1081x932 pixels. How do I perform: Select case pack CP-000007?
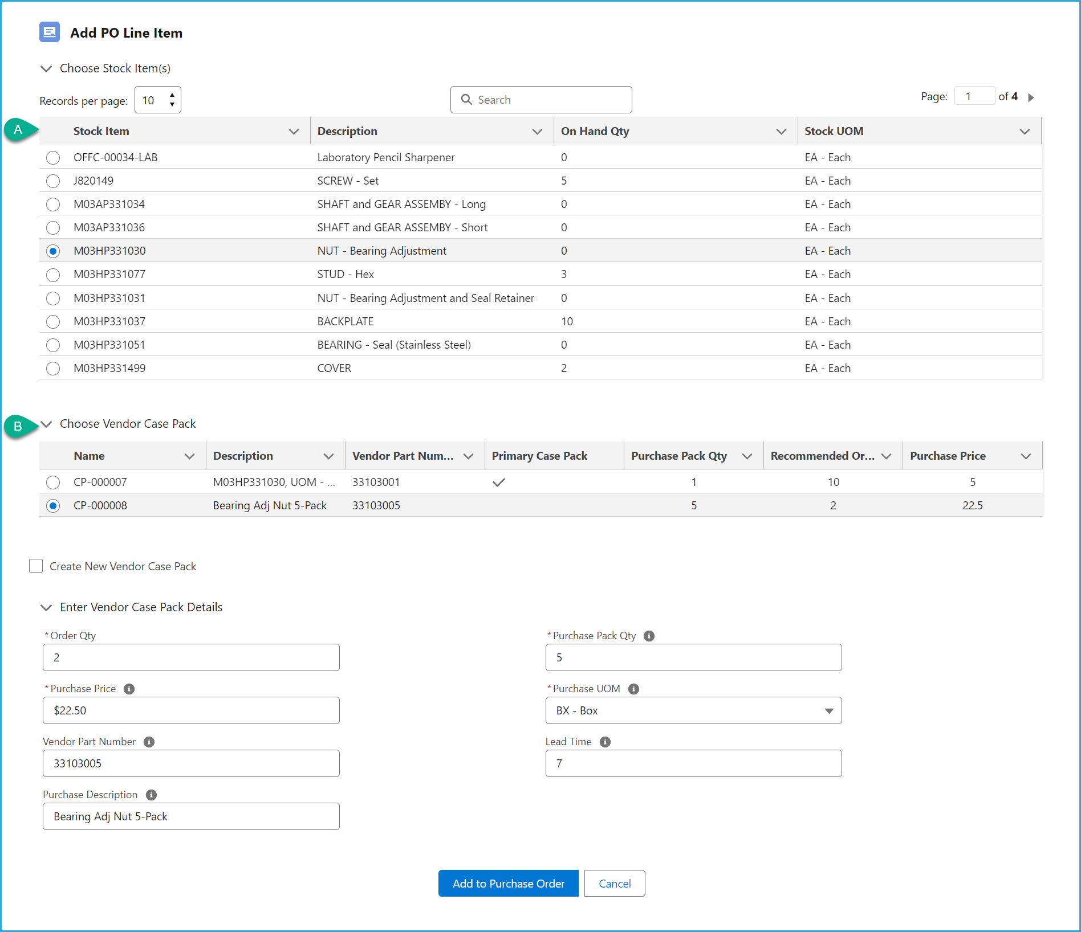coord(53,482)
